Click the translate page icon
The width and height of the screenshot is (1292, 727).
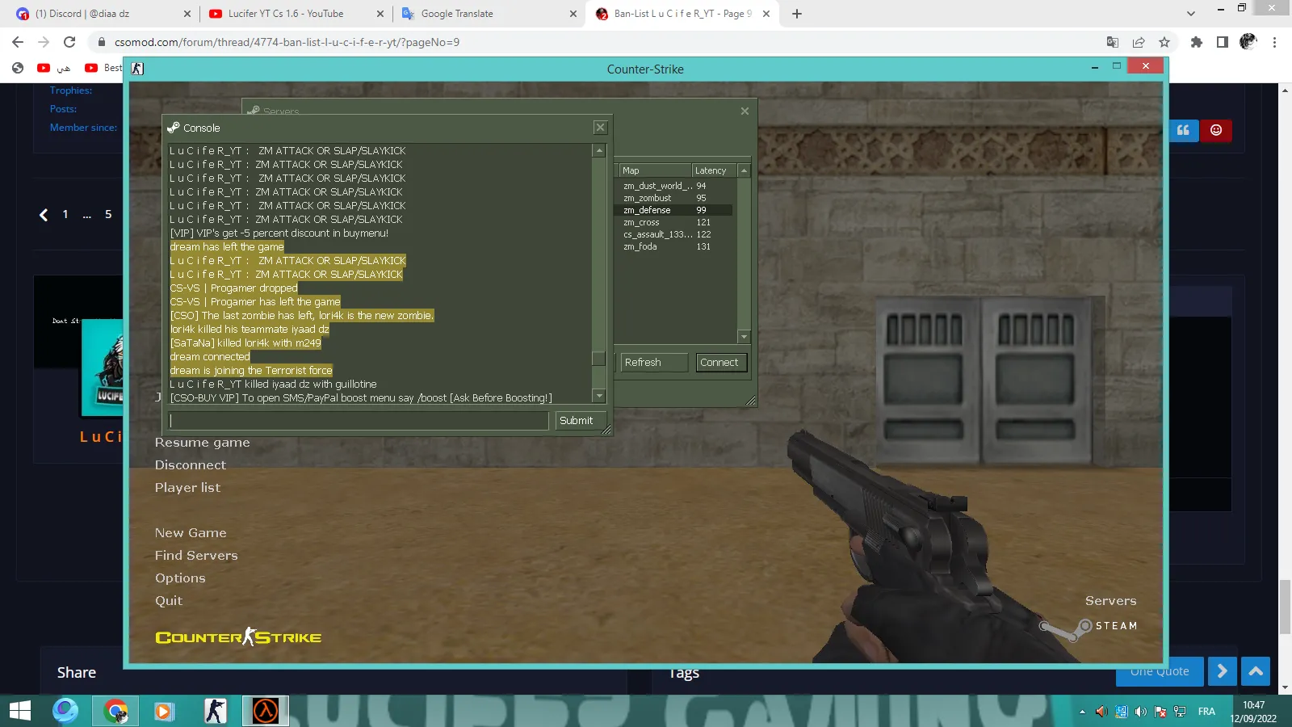pyautogui.click(x=1113, y=42)
